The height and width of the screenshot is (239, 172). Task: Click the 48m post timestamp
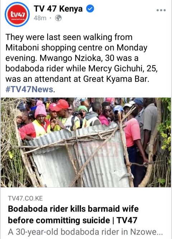point(40,18)
